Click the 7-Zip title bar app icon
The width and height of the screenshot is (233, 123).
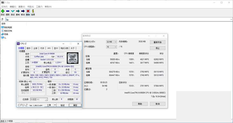point(3,2)
